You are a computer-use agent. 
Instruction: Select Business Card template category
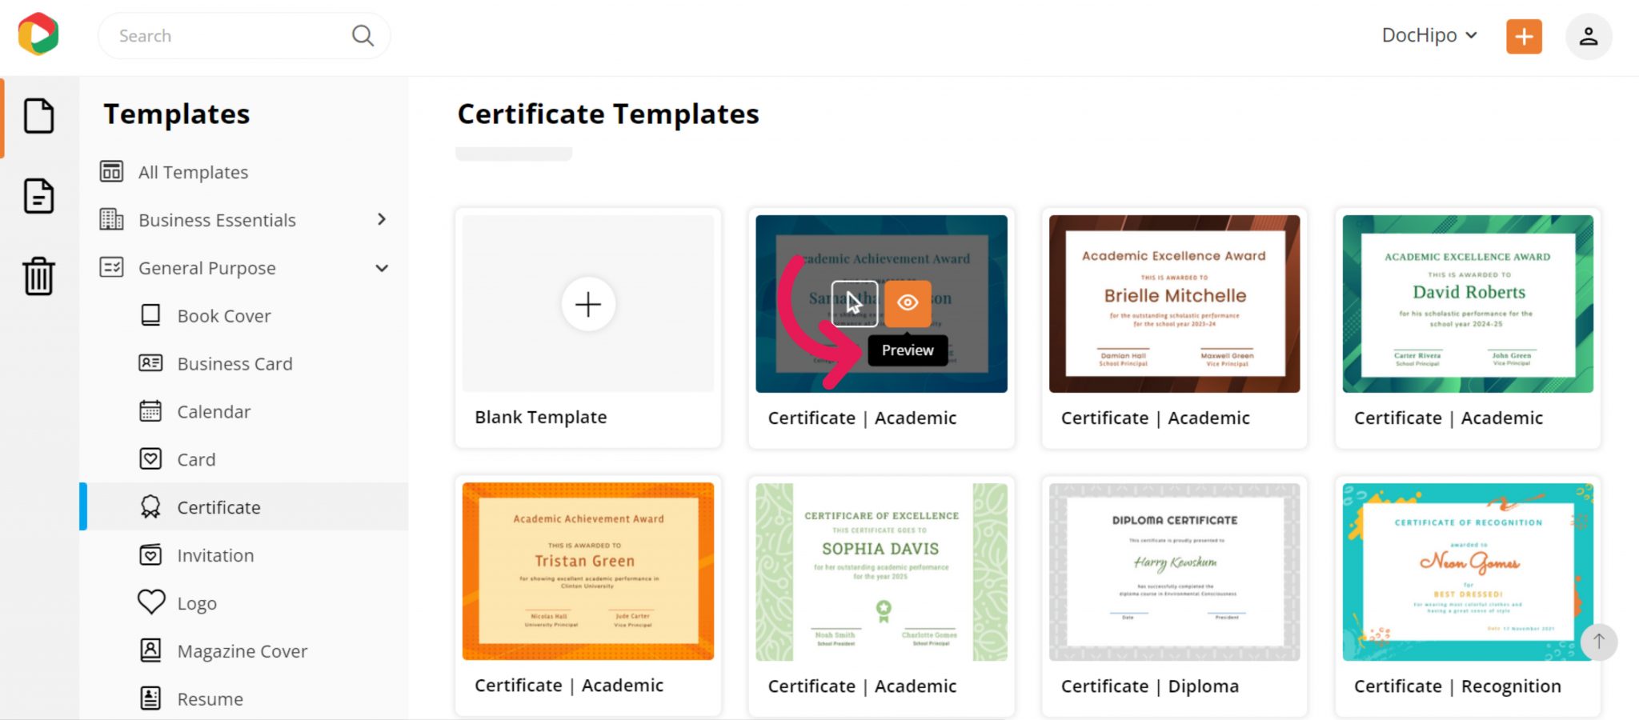(234, 364)
